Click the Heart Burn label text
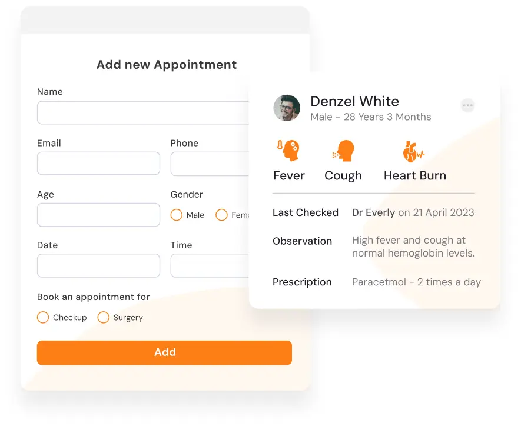Viewport: 521px width, 426px height. 415,175
